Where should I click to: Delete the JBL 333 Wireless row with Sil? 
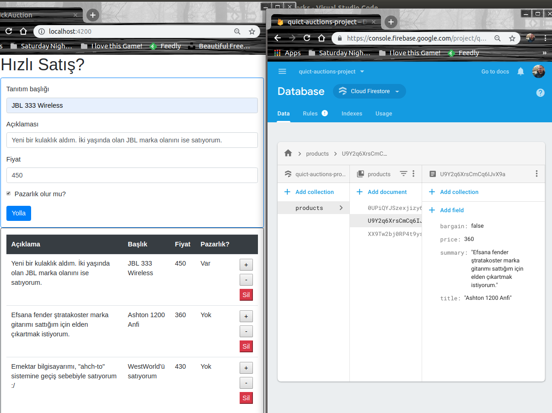(x=246, y=295)
